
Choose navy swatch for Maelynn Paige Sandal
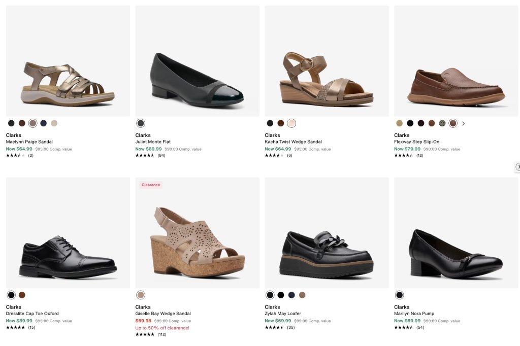click(x=44, y=123)
